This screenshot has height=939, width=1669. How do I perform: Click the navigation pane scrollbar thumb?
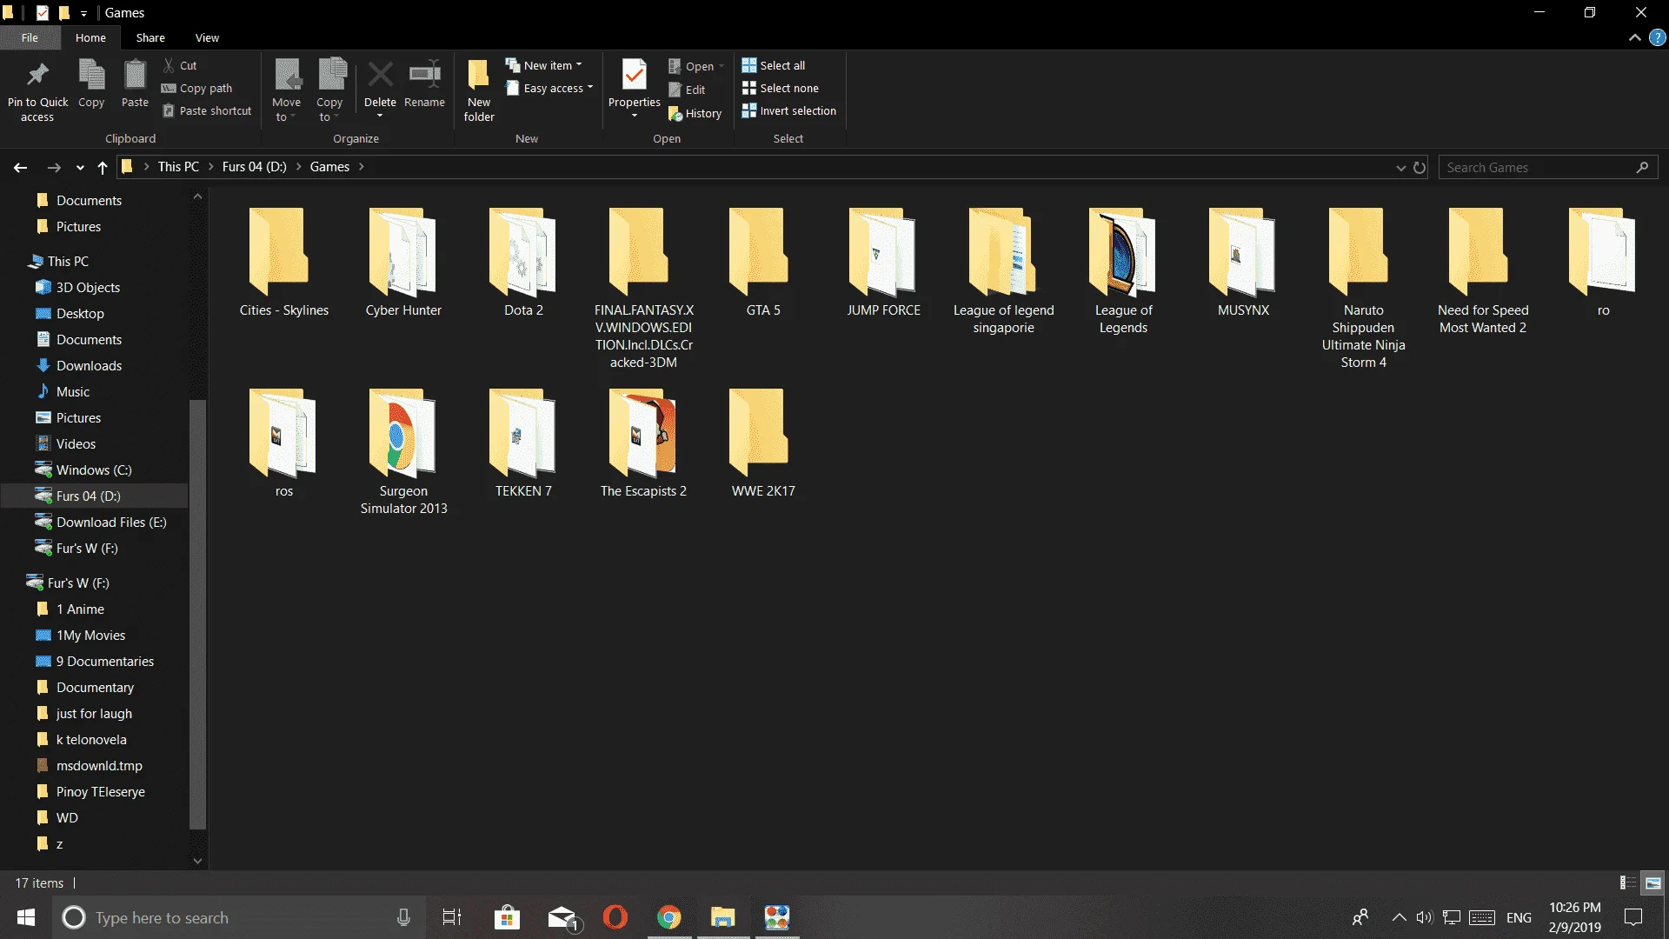[x=197, y=613]
